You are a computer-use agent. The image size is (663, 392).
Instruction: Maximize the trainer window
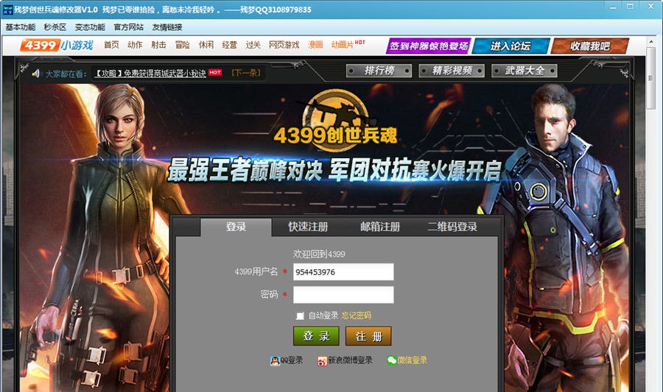pos(630,7)
